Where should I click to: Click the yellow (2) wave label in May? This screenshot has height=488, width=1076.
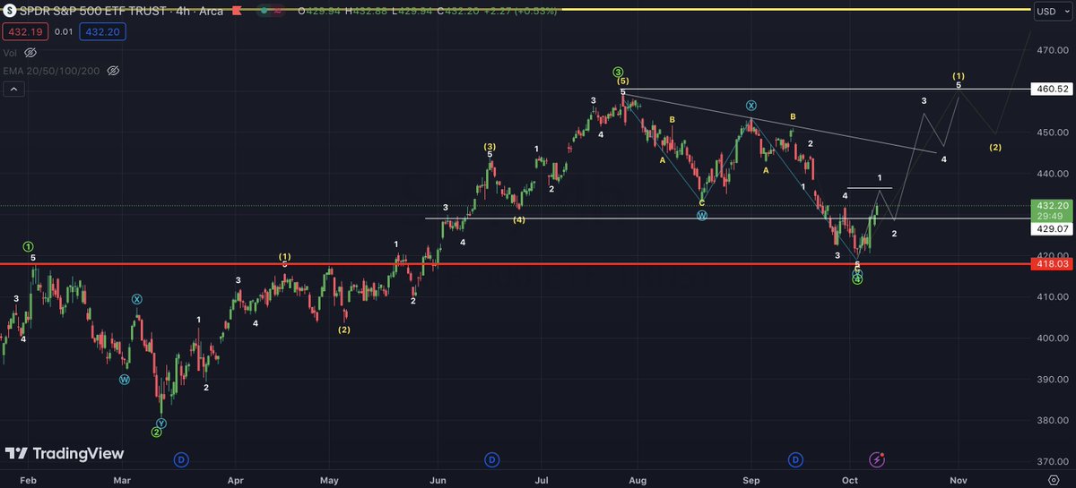344,330
